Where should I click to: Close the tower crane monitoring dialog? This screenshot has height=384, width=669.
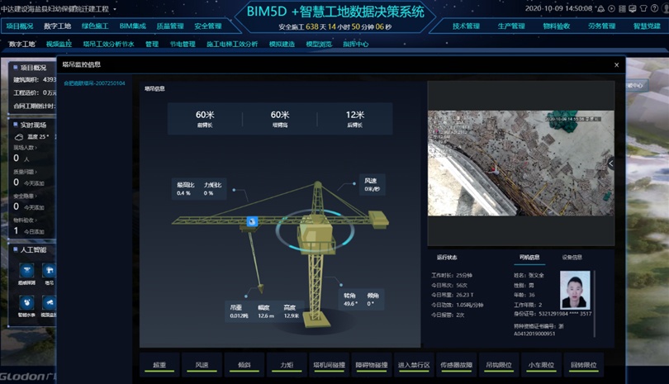point(616,64)
